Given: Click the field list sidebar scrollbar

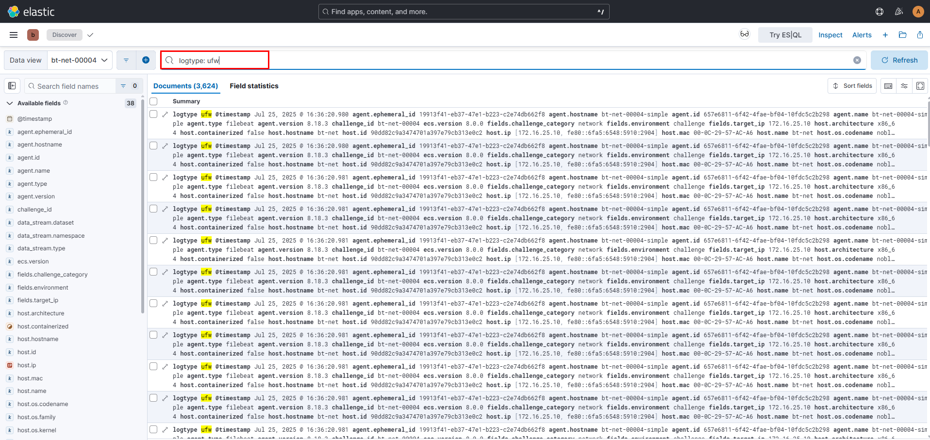Looking at the screenshot, I should point(143,206).
